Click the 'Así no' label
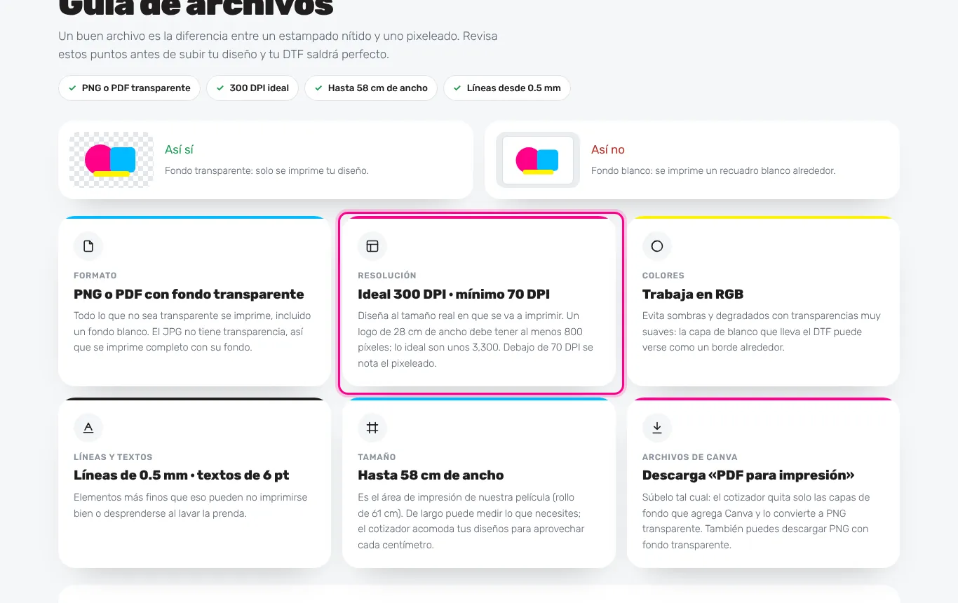This screenshot has width=958, height=603. click(x=608, y=149)
